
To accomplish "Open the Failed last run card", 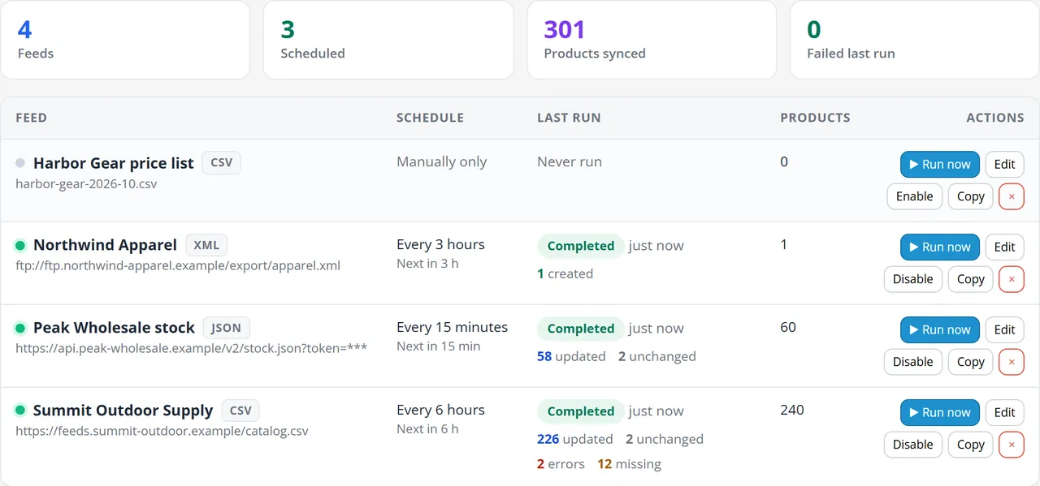I will click(x=915, y=40).
